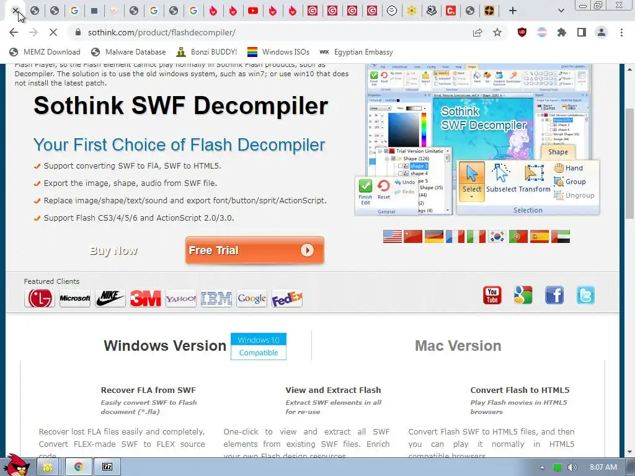
Task: Switch to the black square tab
Action: (x=94, y=11)
